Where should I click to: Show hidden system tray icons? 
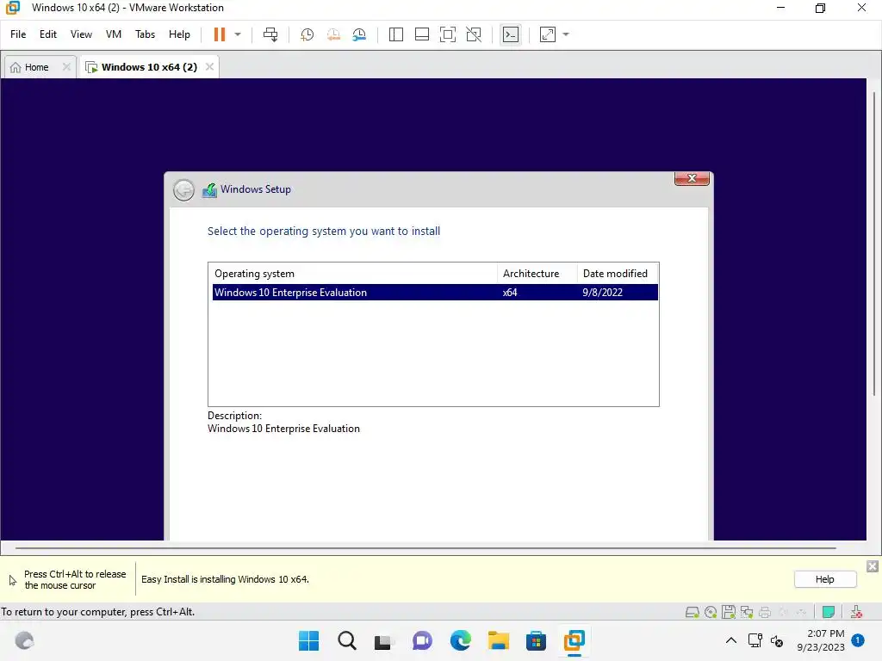730,640
